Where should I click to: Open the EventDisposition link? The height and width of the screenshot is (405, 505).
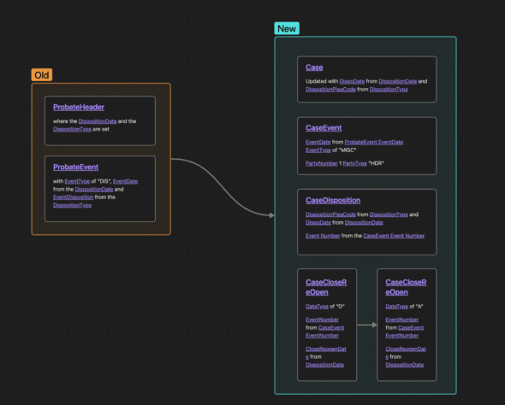(x=73, y=197)
